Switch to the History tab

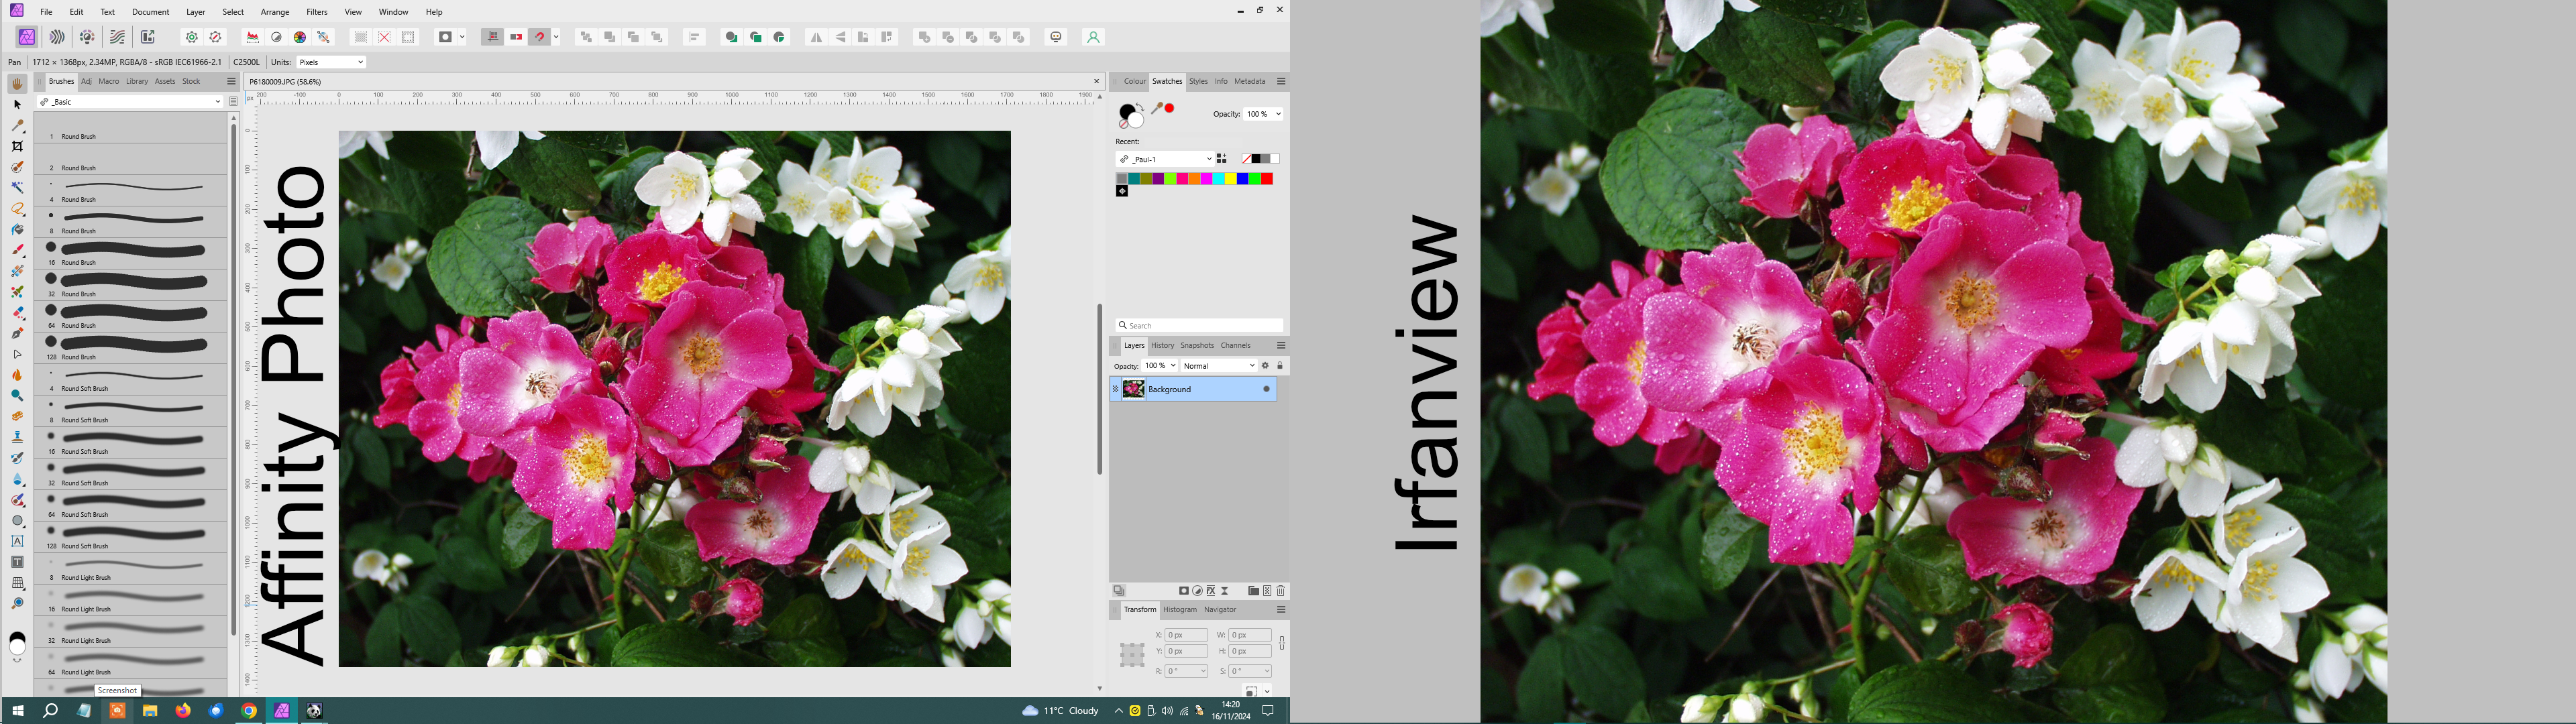pyautogui.click(x=1162, y=346)
